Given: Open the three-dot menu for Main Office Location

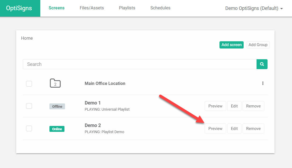Looking at the screenshot, I should click(263, 83).
